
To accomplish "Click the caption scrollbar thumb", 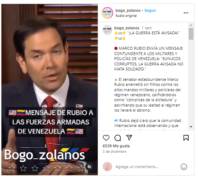I will point(191,34).
